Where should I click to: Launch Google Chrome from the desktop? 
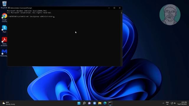coord(4,18)
